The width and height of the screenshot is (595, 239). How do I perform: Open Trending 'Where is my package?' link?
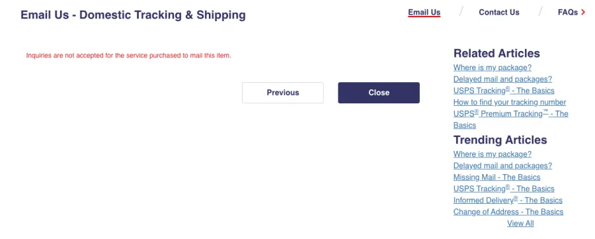coord(493,154)
